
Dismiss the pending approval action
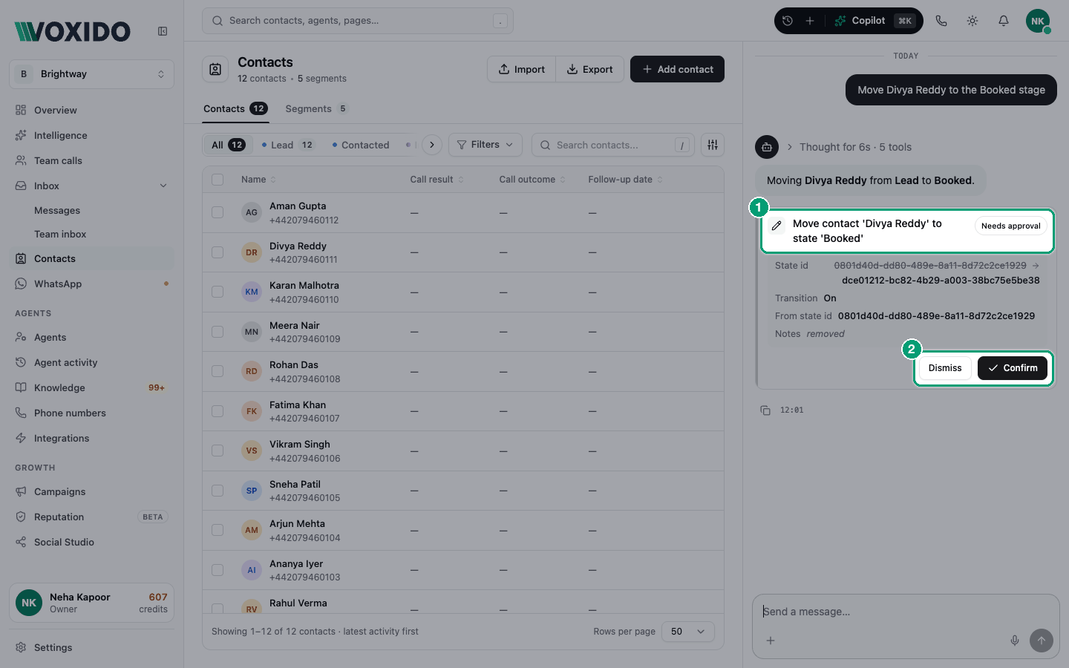point(945,368)
